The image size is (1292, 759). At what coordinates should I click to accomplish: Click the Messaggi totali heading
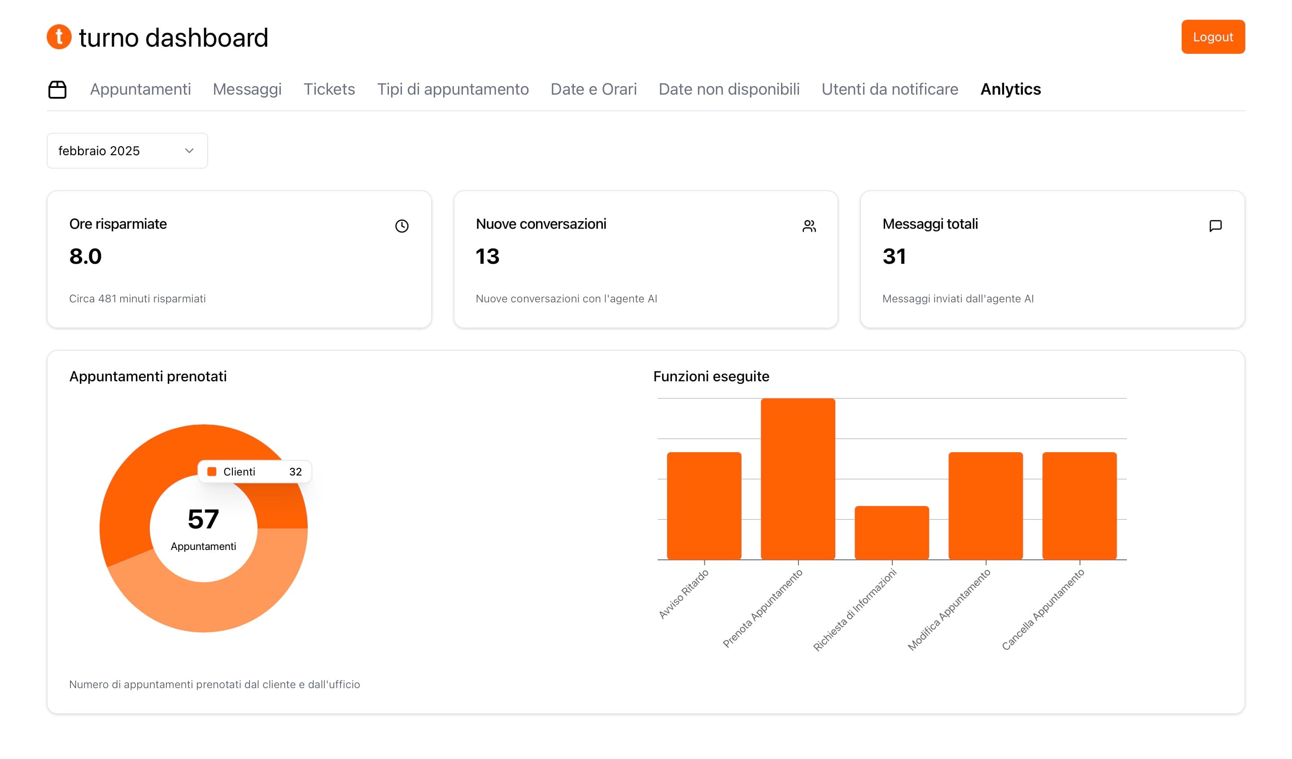930,224
